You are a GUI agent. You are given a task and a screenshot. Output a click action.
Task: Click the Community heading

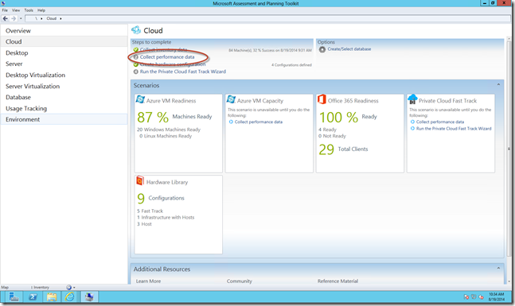[x=240, y=281]
